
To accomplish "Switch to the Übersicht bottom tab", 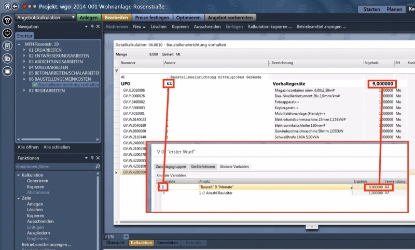I will click(115, 243).
